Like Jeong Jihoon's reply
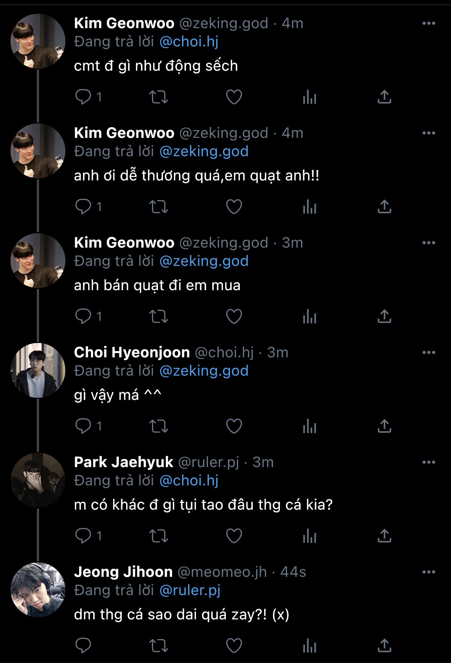The height and width of the screenshot is (663, 451). (234, 645)
